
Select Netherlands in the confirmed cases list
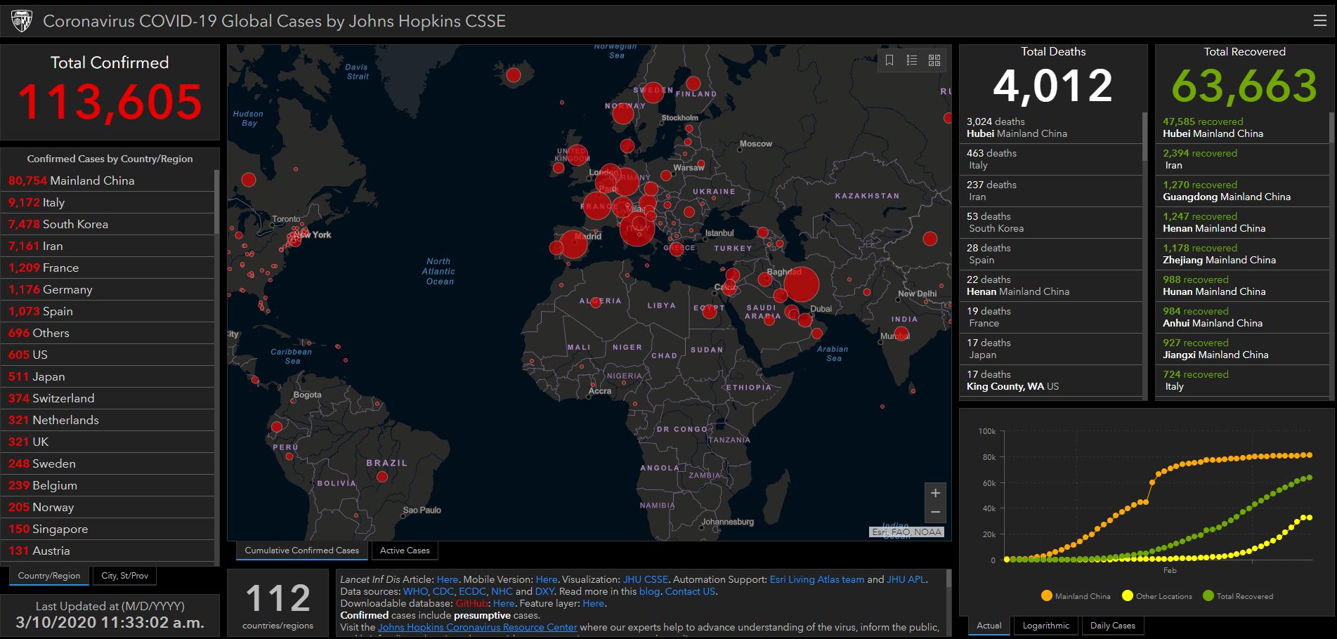[107, 420]
